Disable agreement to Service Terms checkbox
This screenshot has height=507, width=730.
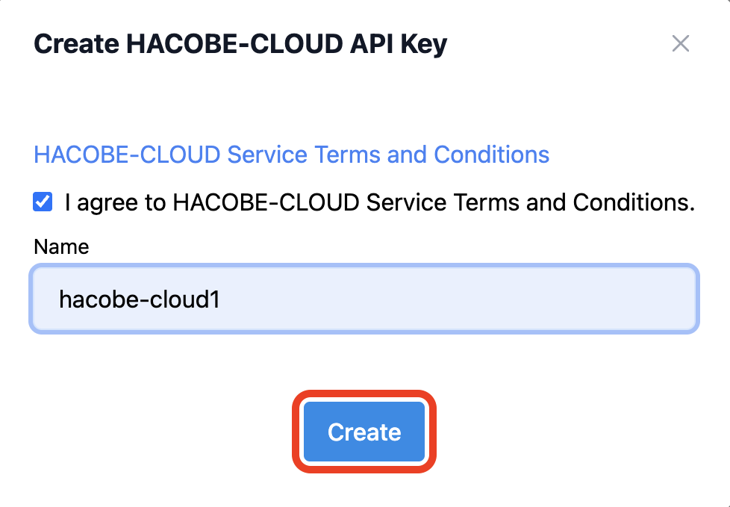43,202
